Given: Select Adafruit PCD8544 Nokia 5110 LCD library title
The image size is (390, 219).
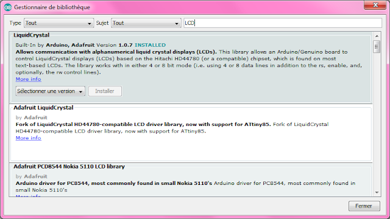Looking at the screenshot, I should [x=69, y=167].
